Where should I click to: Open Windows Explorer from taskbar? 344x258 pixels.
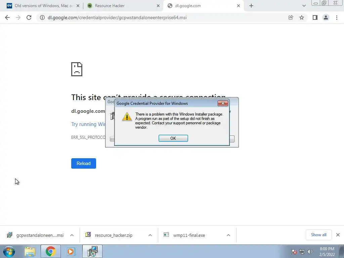coord(30,252)
